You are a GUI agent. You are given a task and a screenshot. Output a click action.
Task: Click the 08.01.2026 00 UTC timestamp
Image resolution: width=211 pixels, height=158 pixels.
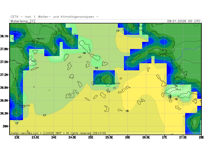[184, 21]
